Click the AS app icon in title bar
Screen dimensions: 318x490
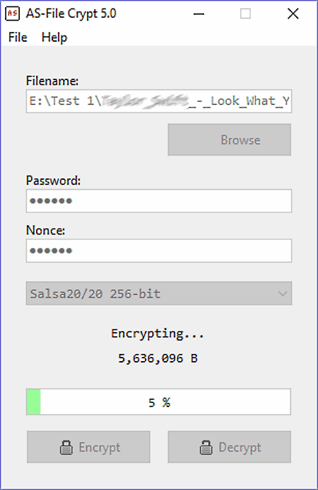(13, 13)
